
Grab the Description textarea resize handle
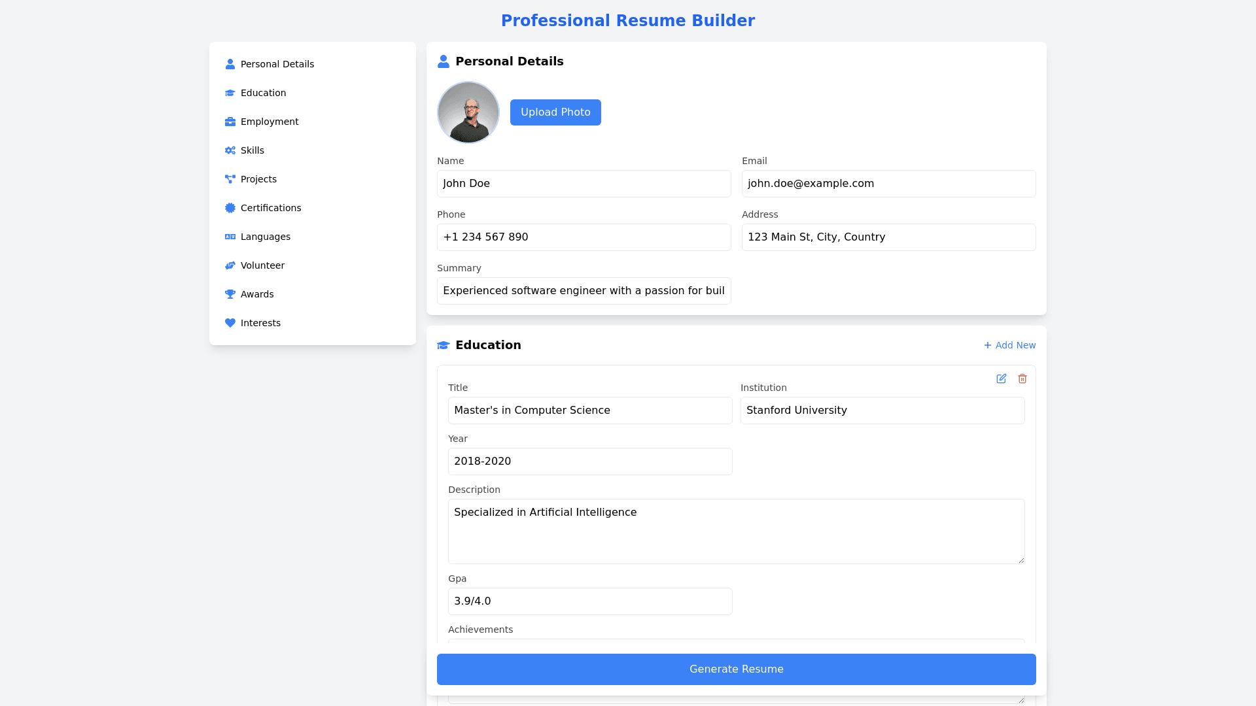1021,560
